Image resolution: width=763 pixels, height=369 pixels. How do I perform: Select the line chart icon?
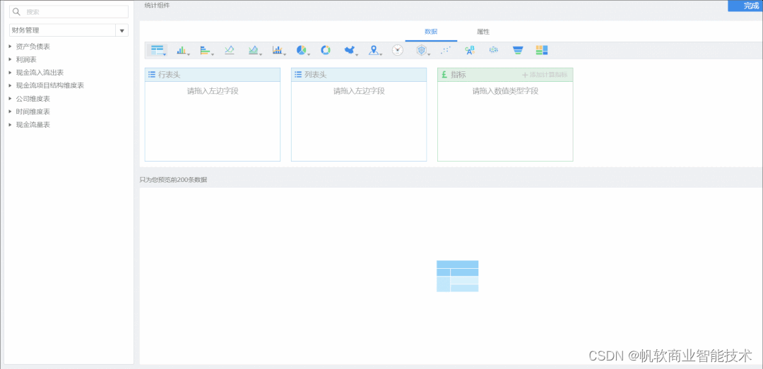[x=229, y=50]
